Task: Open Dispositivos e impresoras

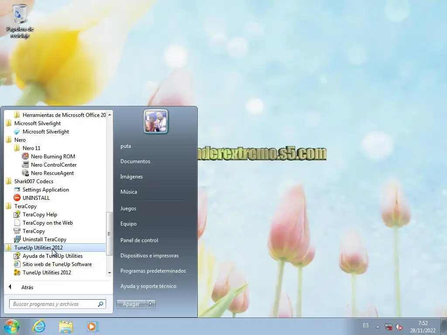Action: 149,256
